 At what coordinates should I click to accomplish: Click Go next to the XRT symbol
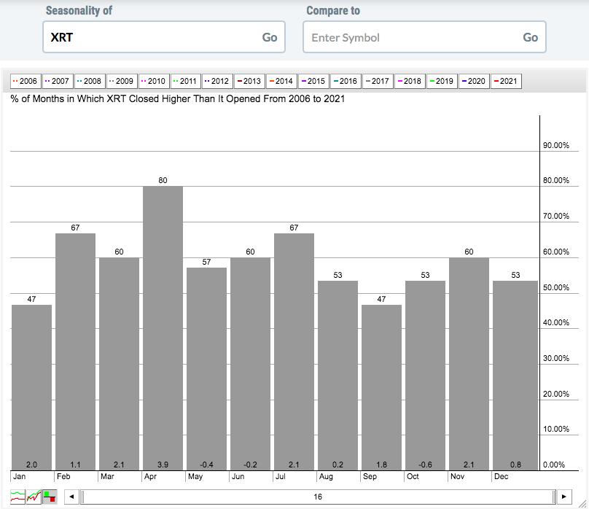pyautogui.click(x=269, y=37)
